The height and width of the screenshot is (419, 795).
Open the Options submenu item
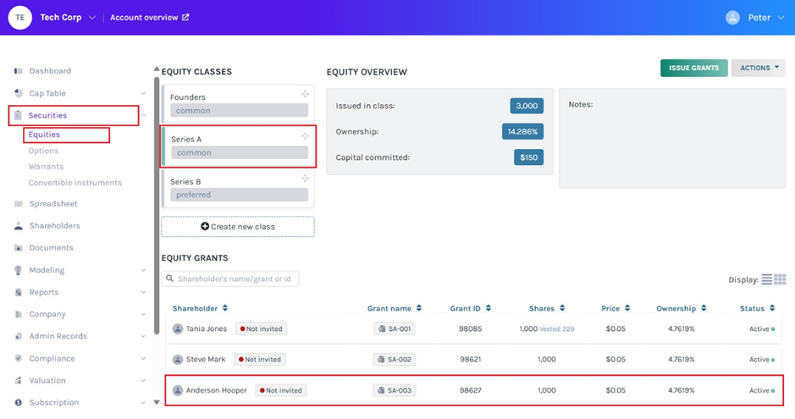click(43, 151)
